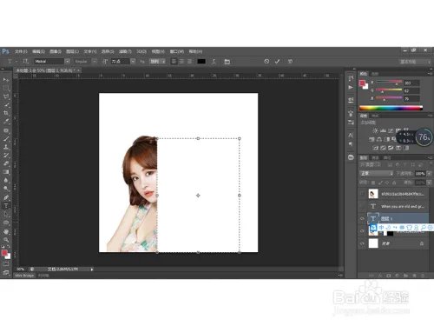This screenshot has width=434, height=326.
Task: Open the font size dropdown
Action: click(133, 62)
